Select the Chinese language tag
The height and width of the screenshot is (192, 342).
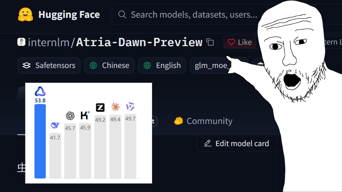(x=109, y=65)
